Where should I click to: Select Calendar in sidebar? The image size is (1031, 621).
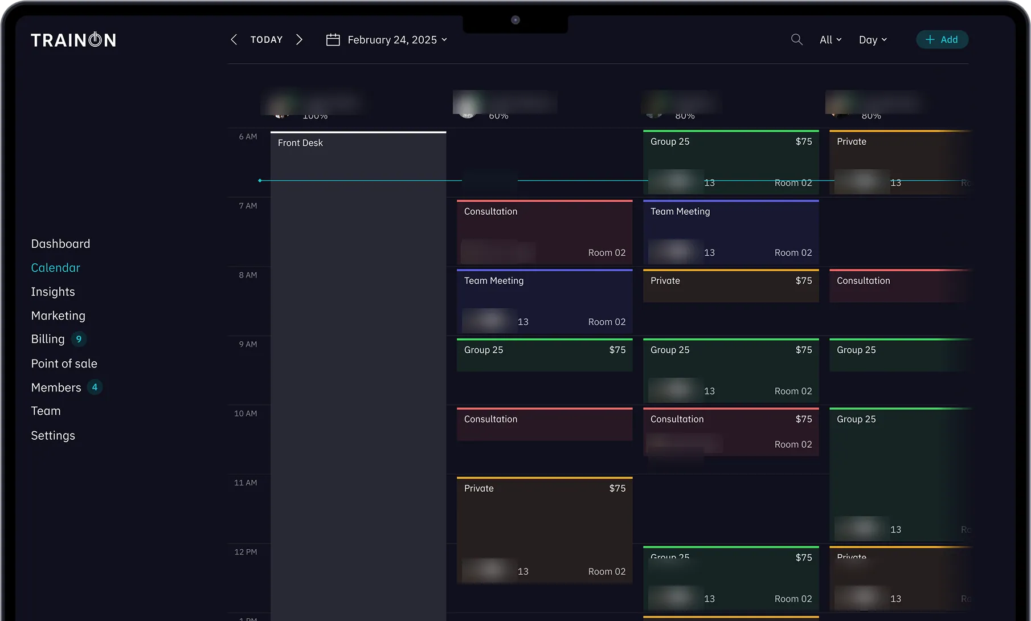[55, 267]
